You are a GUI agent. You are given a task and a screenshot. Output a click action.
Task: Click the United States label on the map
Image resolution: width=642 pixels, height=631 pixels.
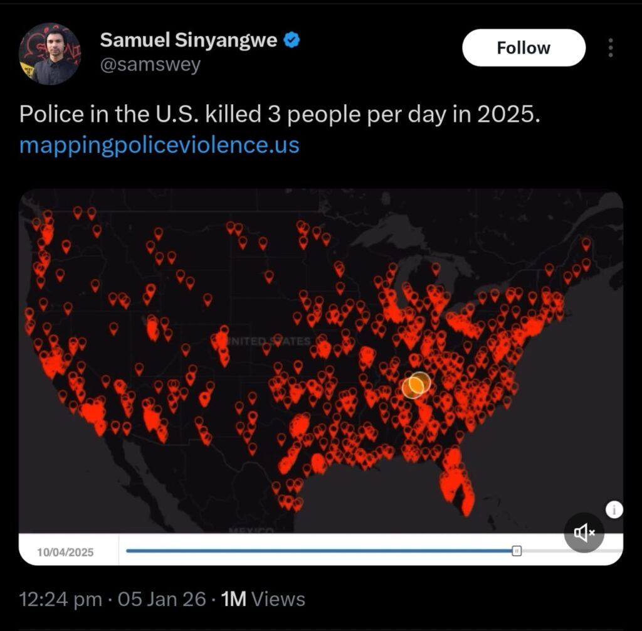pyautogui.click(x=270, y=342)
